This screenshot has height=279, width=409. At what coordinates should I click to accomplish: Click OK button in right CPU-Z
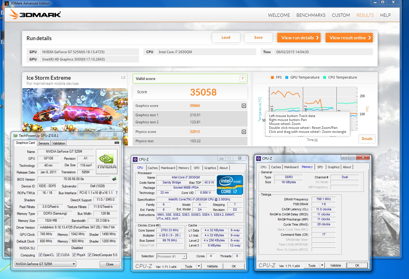357,265
